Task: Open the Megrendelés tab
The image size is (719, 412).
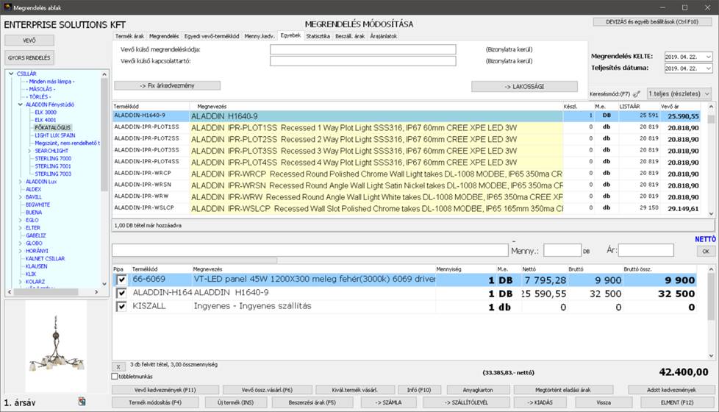Action: pyautogui.click(x=164, y=36)
